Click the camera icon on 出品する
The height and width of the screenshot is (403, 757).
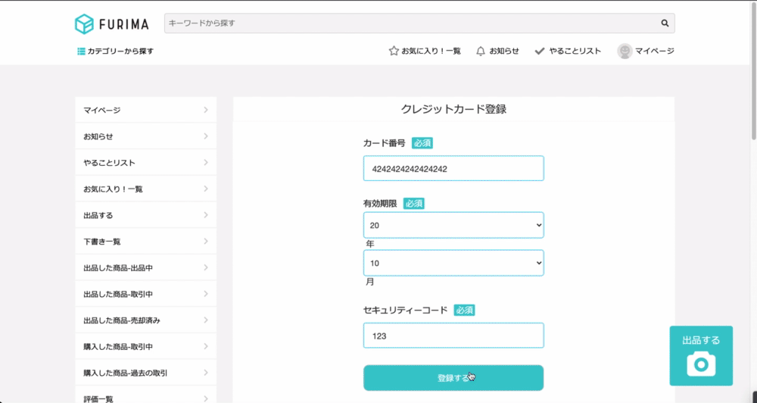[701, 364]
